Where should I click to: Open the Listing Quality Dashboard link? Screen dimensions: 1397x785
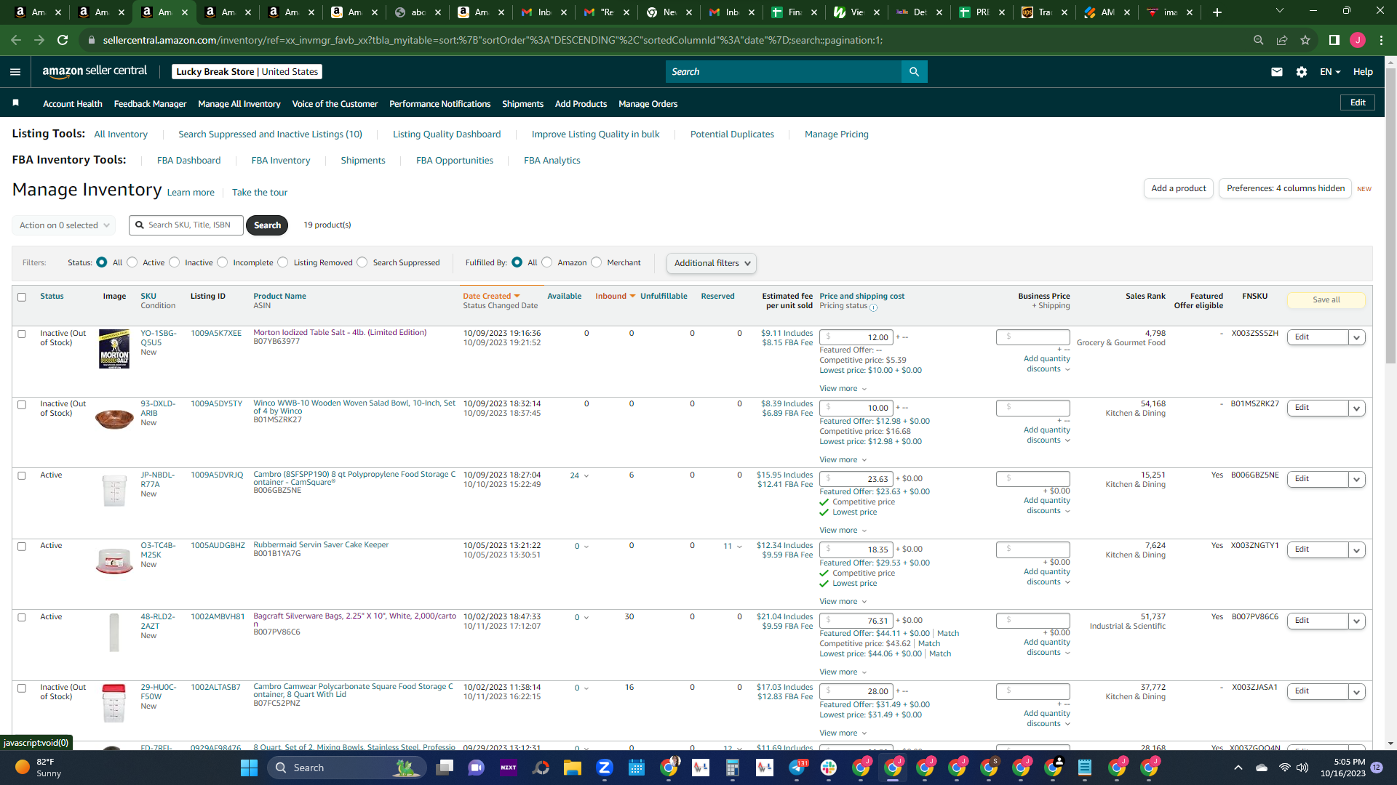click(x=447, y=134)
